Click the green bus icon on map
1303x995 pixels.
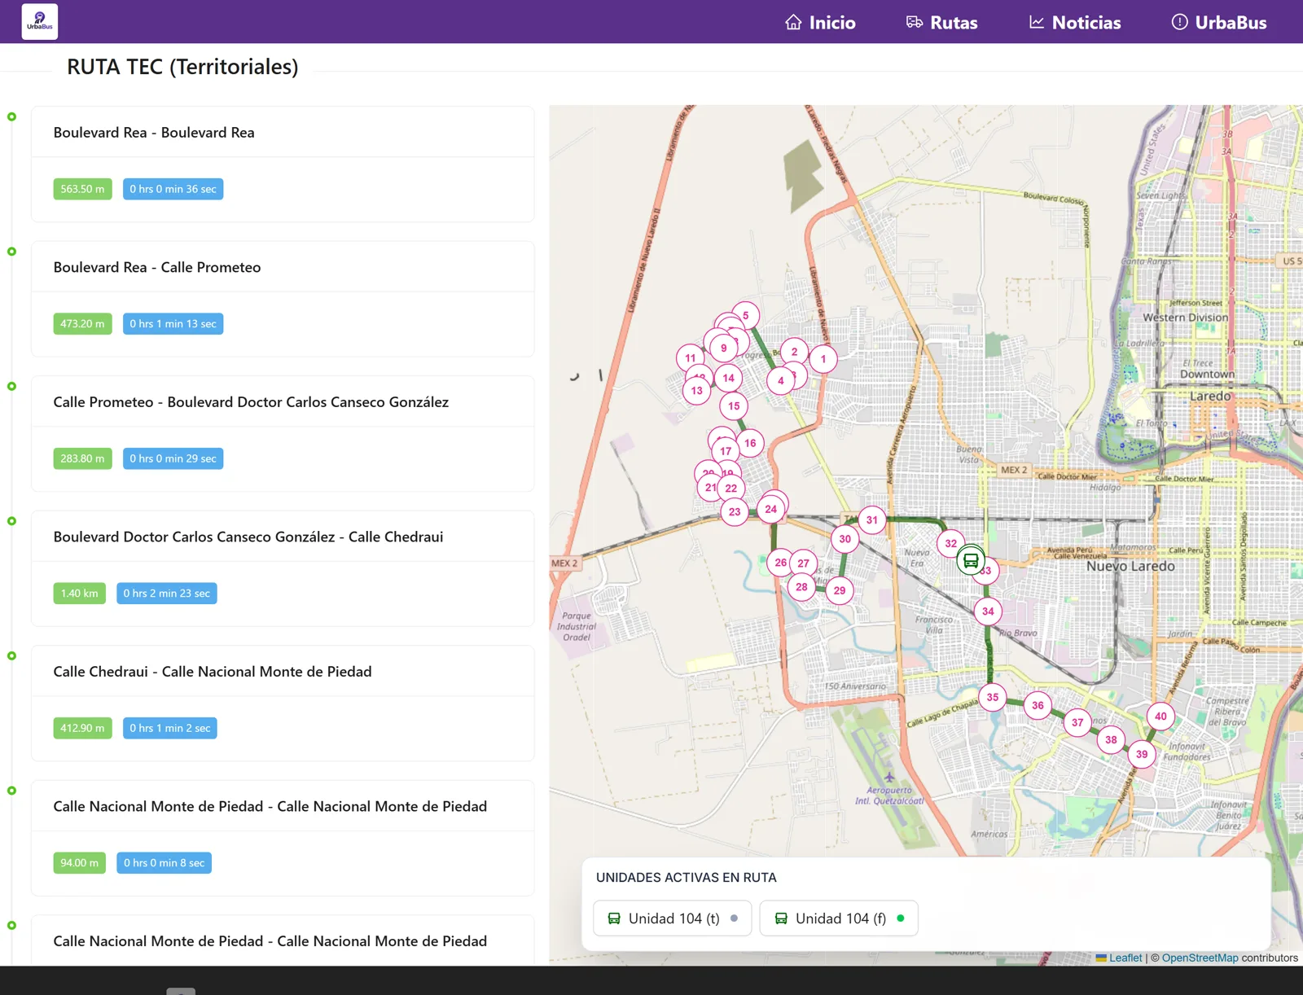[x=971, y=561]
